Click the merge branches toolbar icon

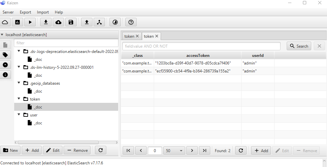point(99,22)
